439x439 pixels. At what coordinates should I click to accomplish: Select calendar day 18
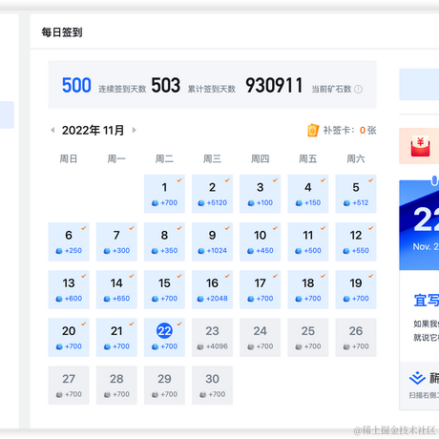click(x=308, y=289)
